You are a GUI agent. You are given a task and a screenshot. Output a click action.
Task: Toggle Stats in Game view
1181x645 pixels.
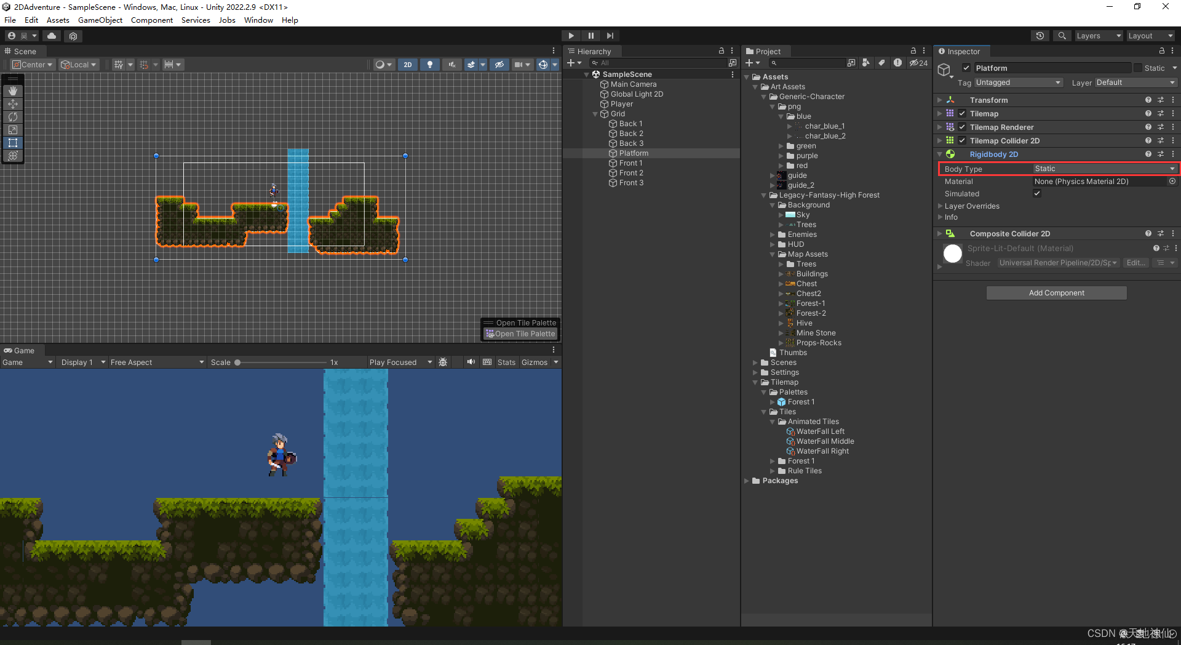click(506, 363)
